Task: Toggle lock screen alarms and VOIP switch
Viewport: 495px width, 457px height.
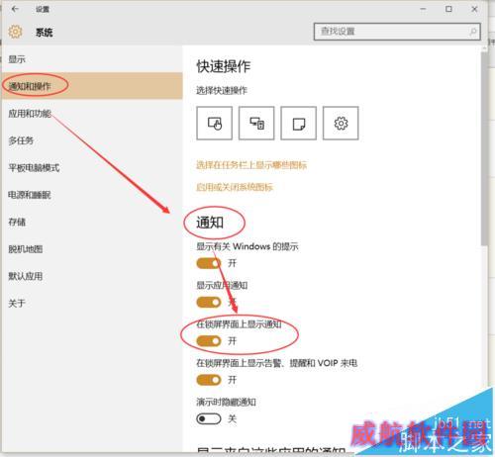Action: click(209, 380)
